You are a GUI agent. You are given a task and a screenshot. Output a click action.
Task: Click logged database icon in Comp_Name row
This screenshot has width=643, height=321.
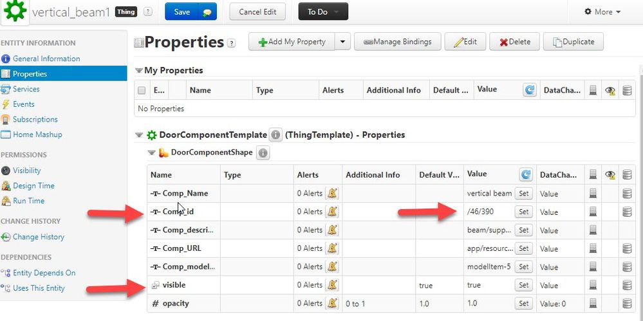click(627, 193)
